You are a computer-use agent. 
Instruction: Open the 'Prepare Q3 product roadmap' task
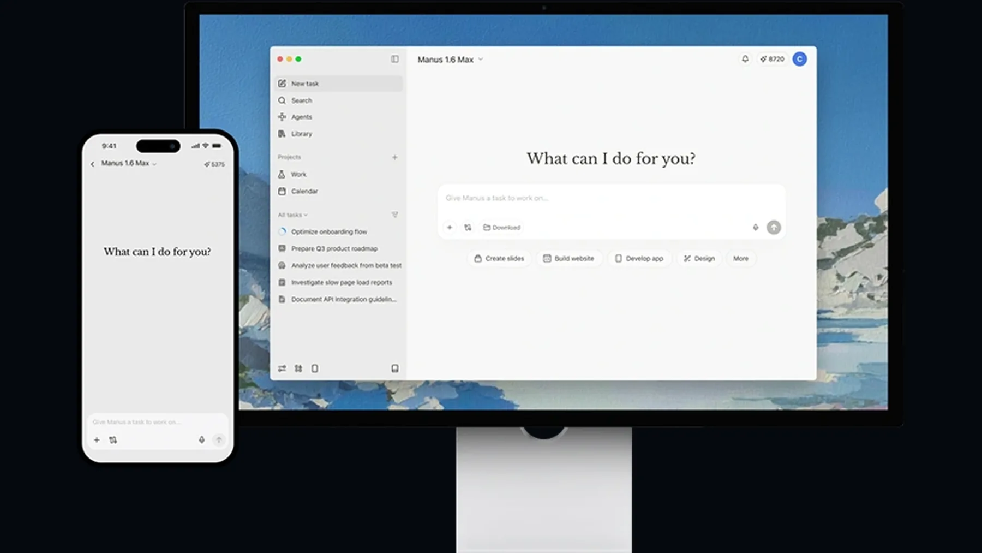[339, 248]
